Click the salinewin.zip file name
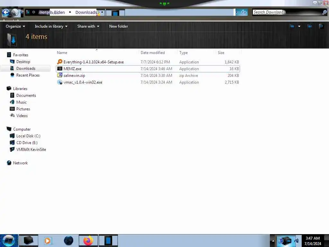Viewport: 329px width, 247px height. (74, 76)
